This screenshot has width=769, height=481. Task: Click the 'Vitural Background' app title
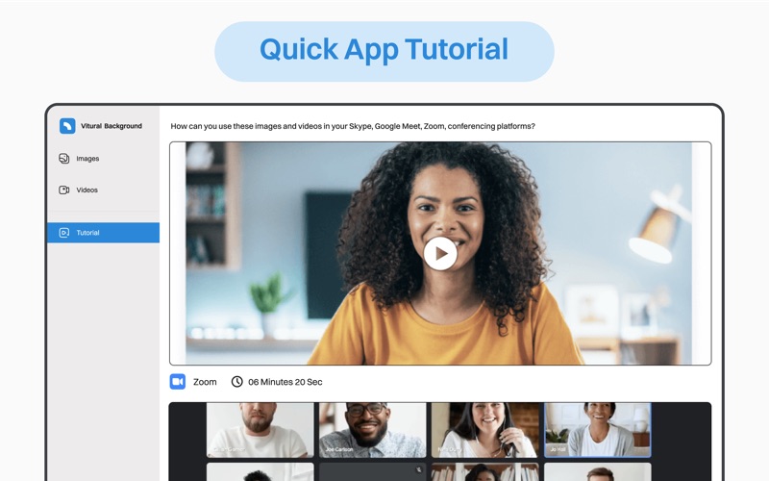tap(112, 126)
